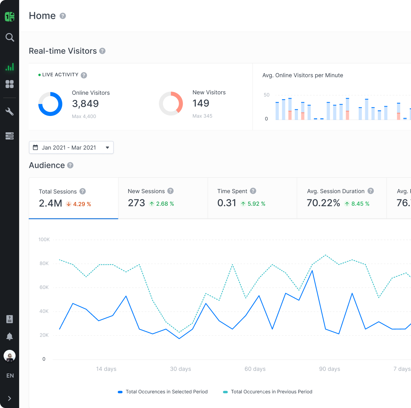The image size is (411, 408).
Task: Click the Home page title
Action: point(42,16)
